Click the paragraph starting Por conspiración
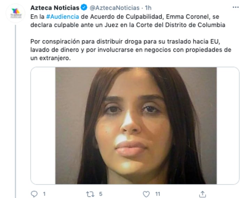Viewport: 244px width, 198px height. pyautogui.click(x=131, y=50)
